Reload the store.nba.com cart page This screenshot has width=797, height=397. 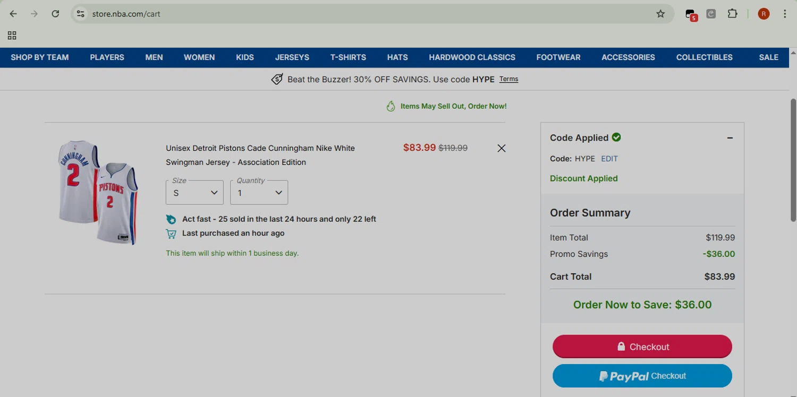(x=55, y=14)
